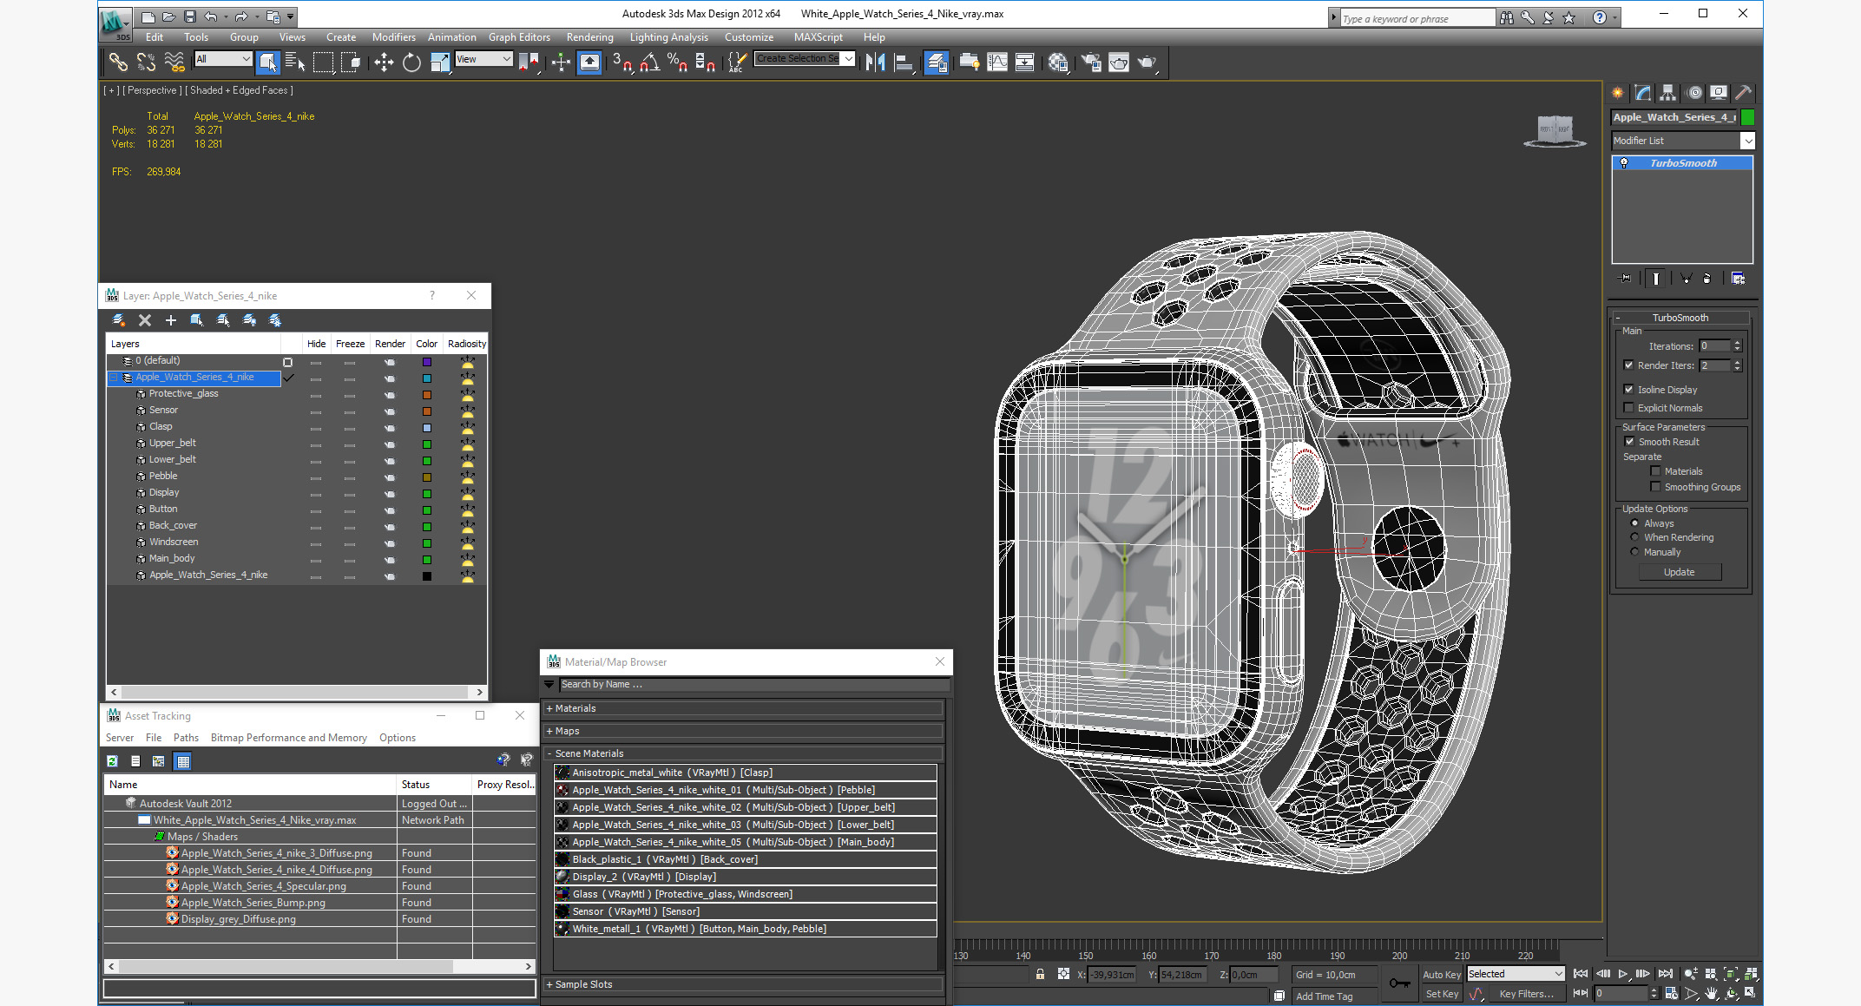Click color swatch for Sensor layer row
This screenshot has width=1861, height=1006.
pos(427,411)
